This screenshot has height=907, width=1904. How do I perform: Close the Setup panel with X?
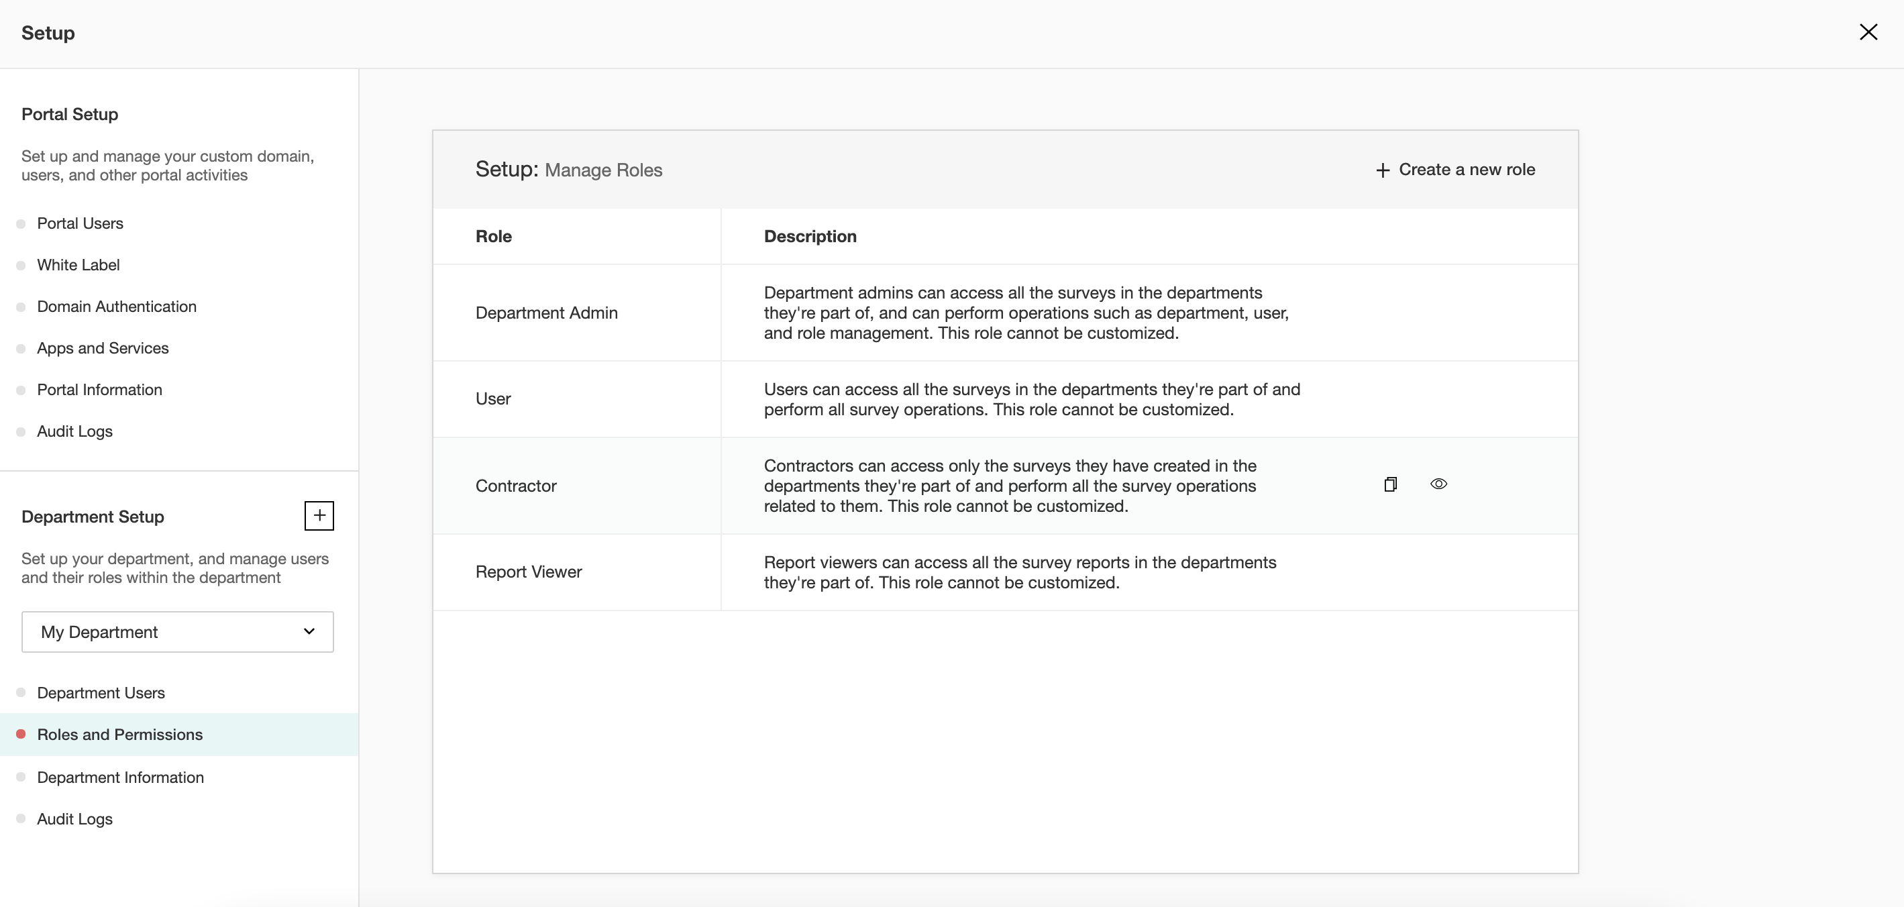pos(1868,32)
